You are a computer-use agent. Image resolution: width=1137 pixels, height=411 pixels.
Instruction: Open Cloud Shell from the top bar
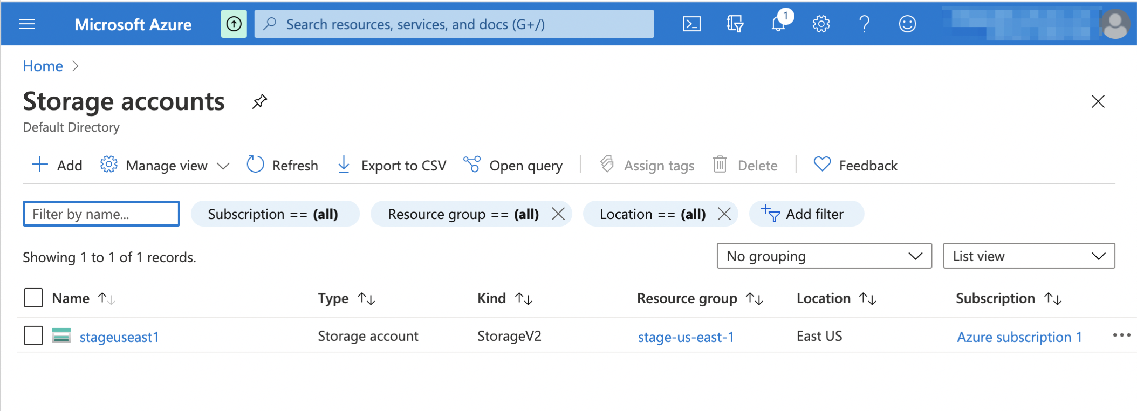[x=692, y=24]
